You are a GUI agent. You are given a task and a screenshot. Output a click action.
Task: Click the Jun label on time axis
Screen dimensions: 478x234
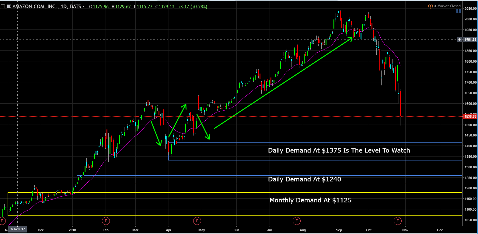[x=236, y=230]
